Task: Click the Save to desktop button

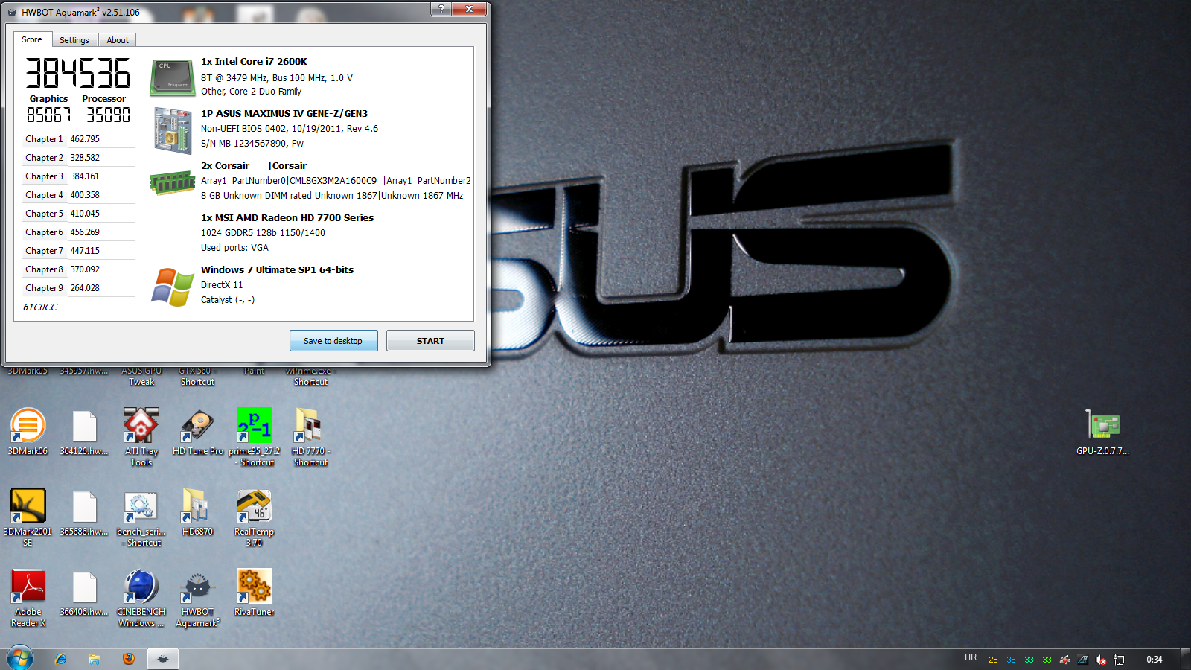Action: (x=333, y=341)
